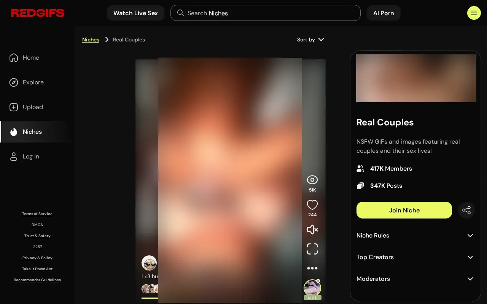
Task: Share the niche via share icon
Action: [466, 210]
